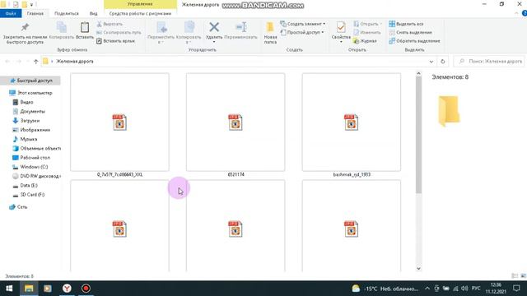The height and width of the screenshot is (296, 527).
Task: Open Documents in navigation pane
Action: pyautogui.click(x=29, y=111)
